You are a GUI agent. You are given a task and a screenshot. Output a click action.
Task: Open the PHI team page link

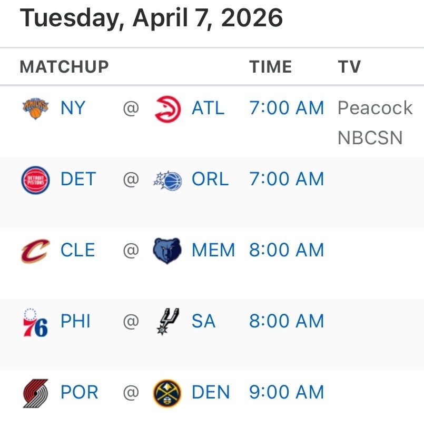tap(75, 321)
